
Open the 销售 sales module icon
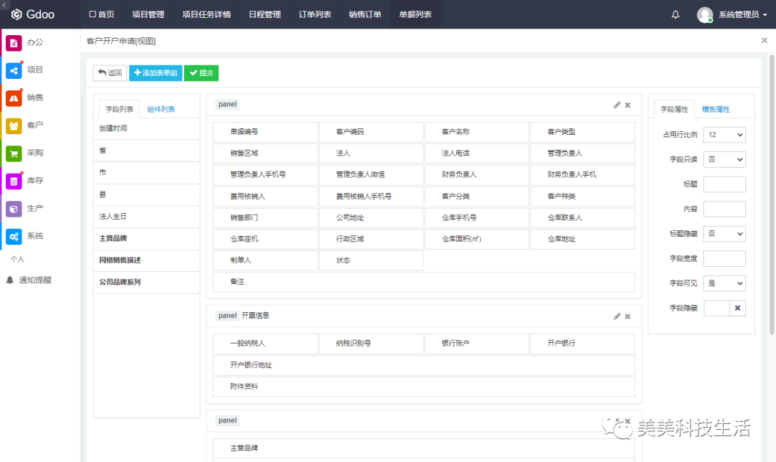pos(14,98)
